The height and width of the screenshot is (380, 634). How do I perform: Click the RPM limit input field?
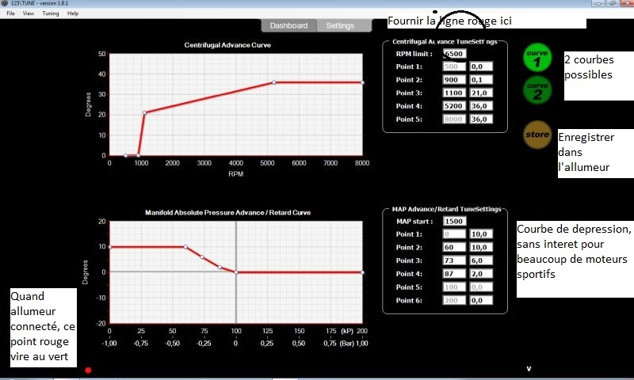click(x=454, y=54)
